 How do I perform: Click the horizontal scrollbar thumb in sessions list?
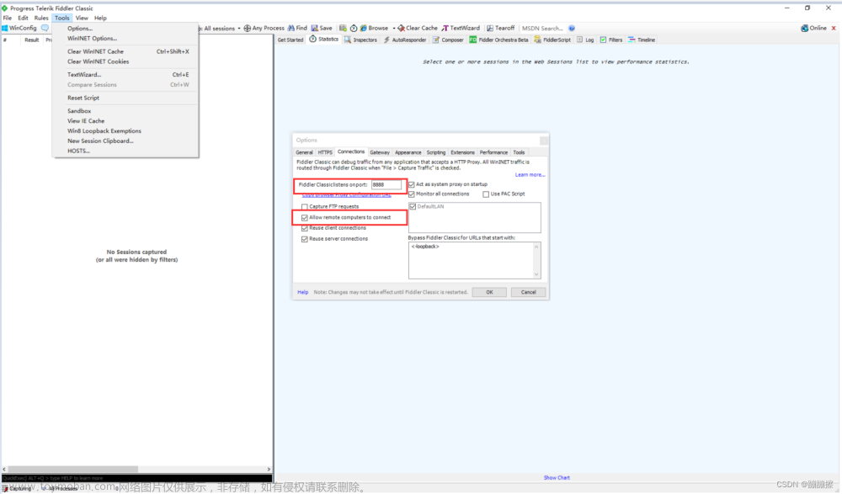click(x=73, y=470)
